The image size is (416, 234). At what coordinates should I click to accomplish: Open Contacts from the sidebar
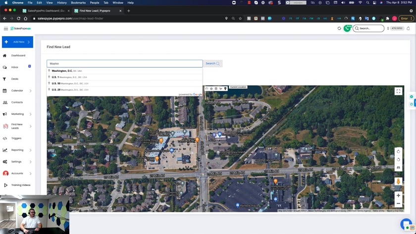point(17,102)
